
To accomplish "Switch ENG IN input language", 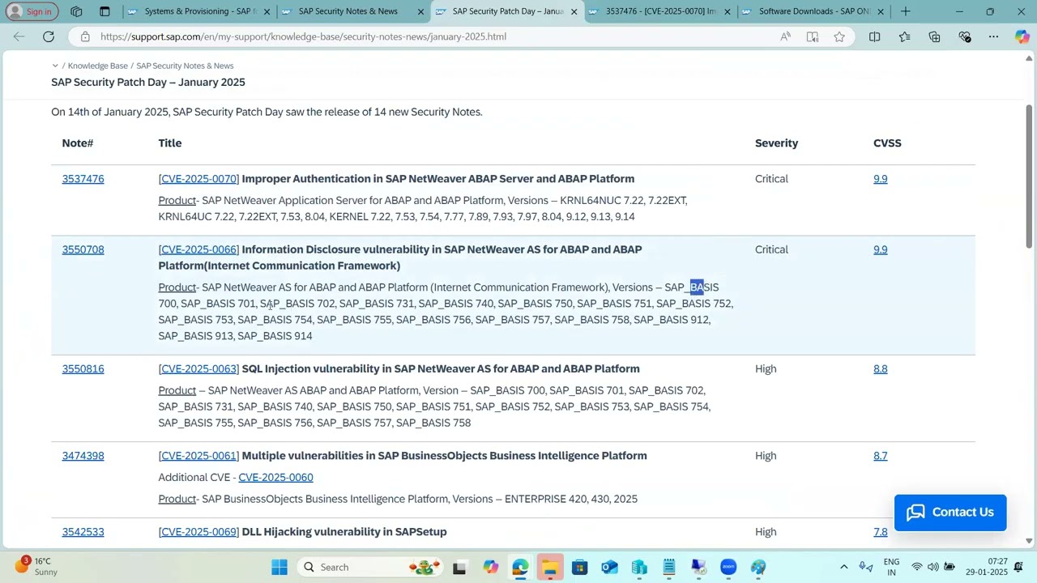I will pyautogui.click(x=891, y=567).
